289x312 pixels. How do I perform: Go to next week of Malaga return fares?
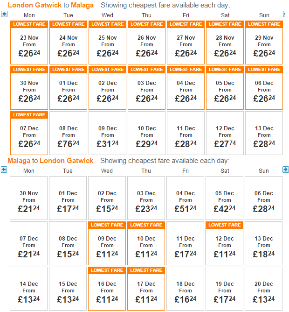[286, 170]
